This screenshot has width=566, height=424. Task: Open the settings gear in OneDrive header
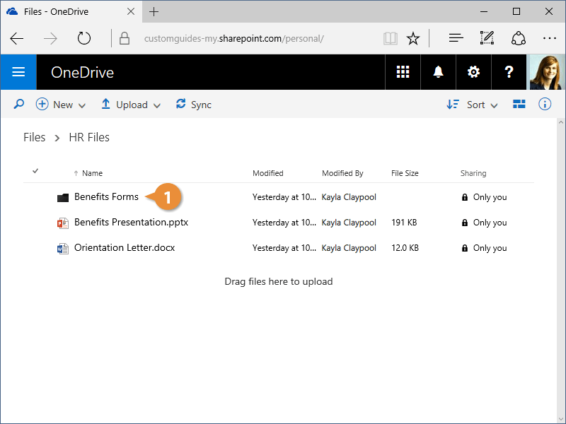(x=473, y=72)
